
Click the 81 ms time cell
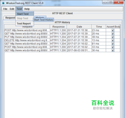pyautogui.click(x=99, y=44)
